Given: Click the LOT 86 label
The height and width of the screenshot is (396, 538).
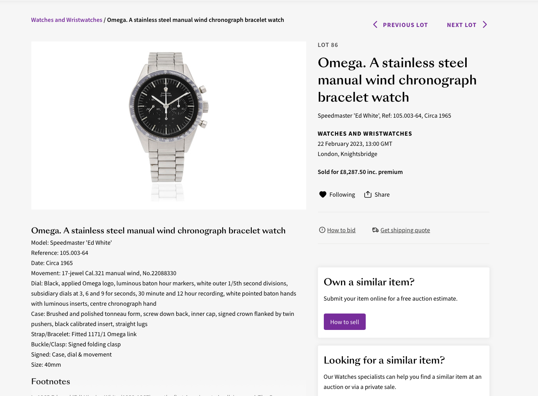Looking at the screenshot, I should [x=328, y=45].
